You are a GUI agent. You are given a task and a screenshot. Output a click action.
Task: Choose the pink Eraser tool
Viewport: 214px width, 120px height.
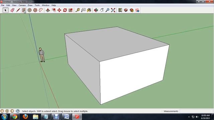click(x=12, y=10)
